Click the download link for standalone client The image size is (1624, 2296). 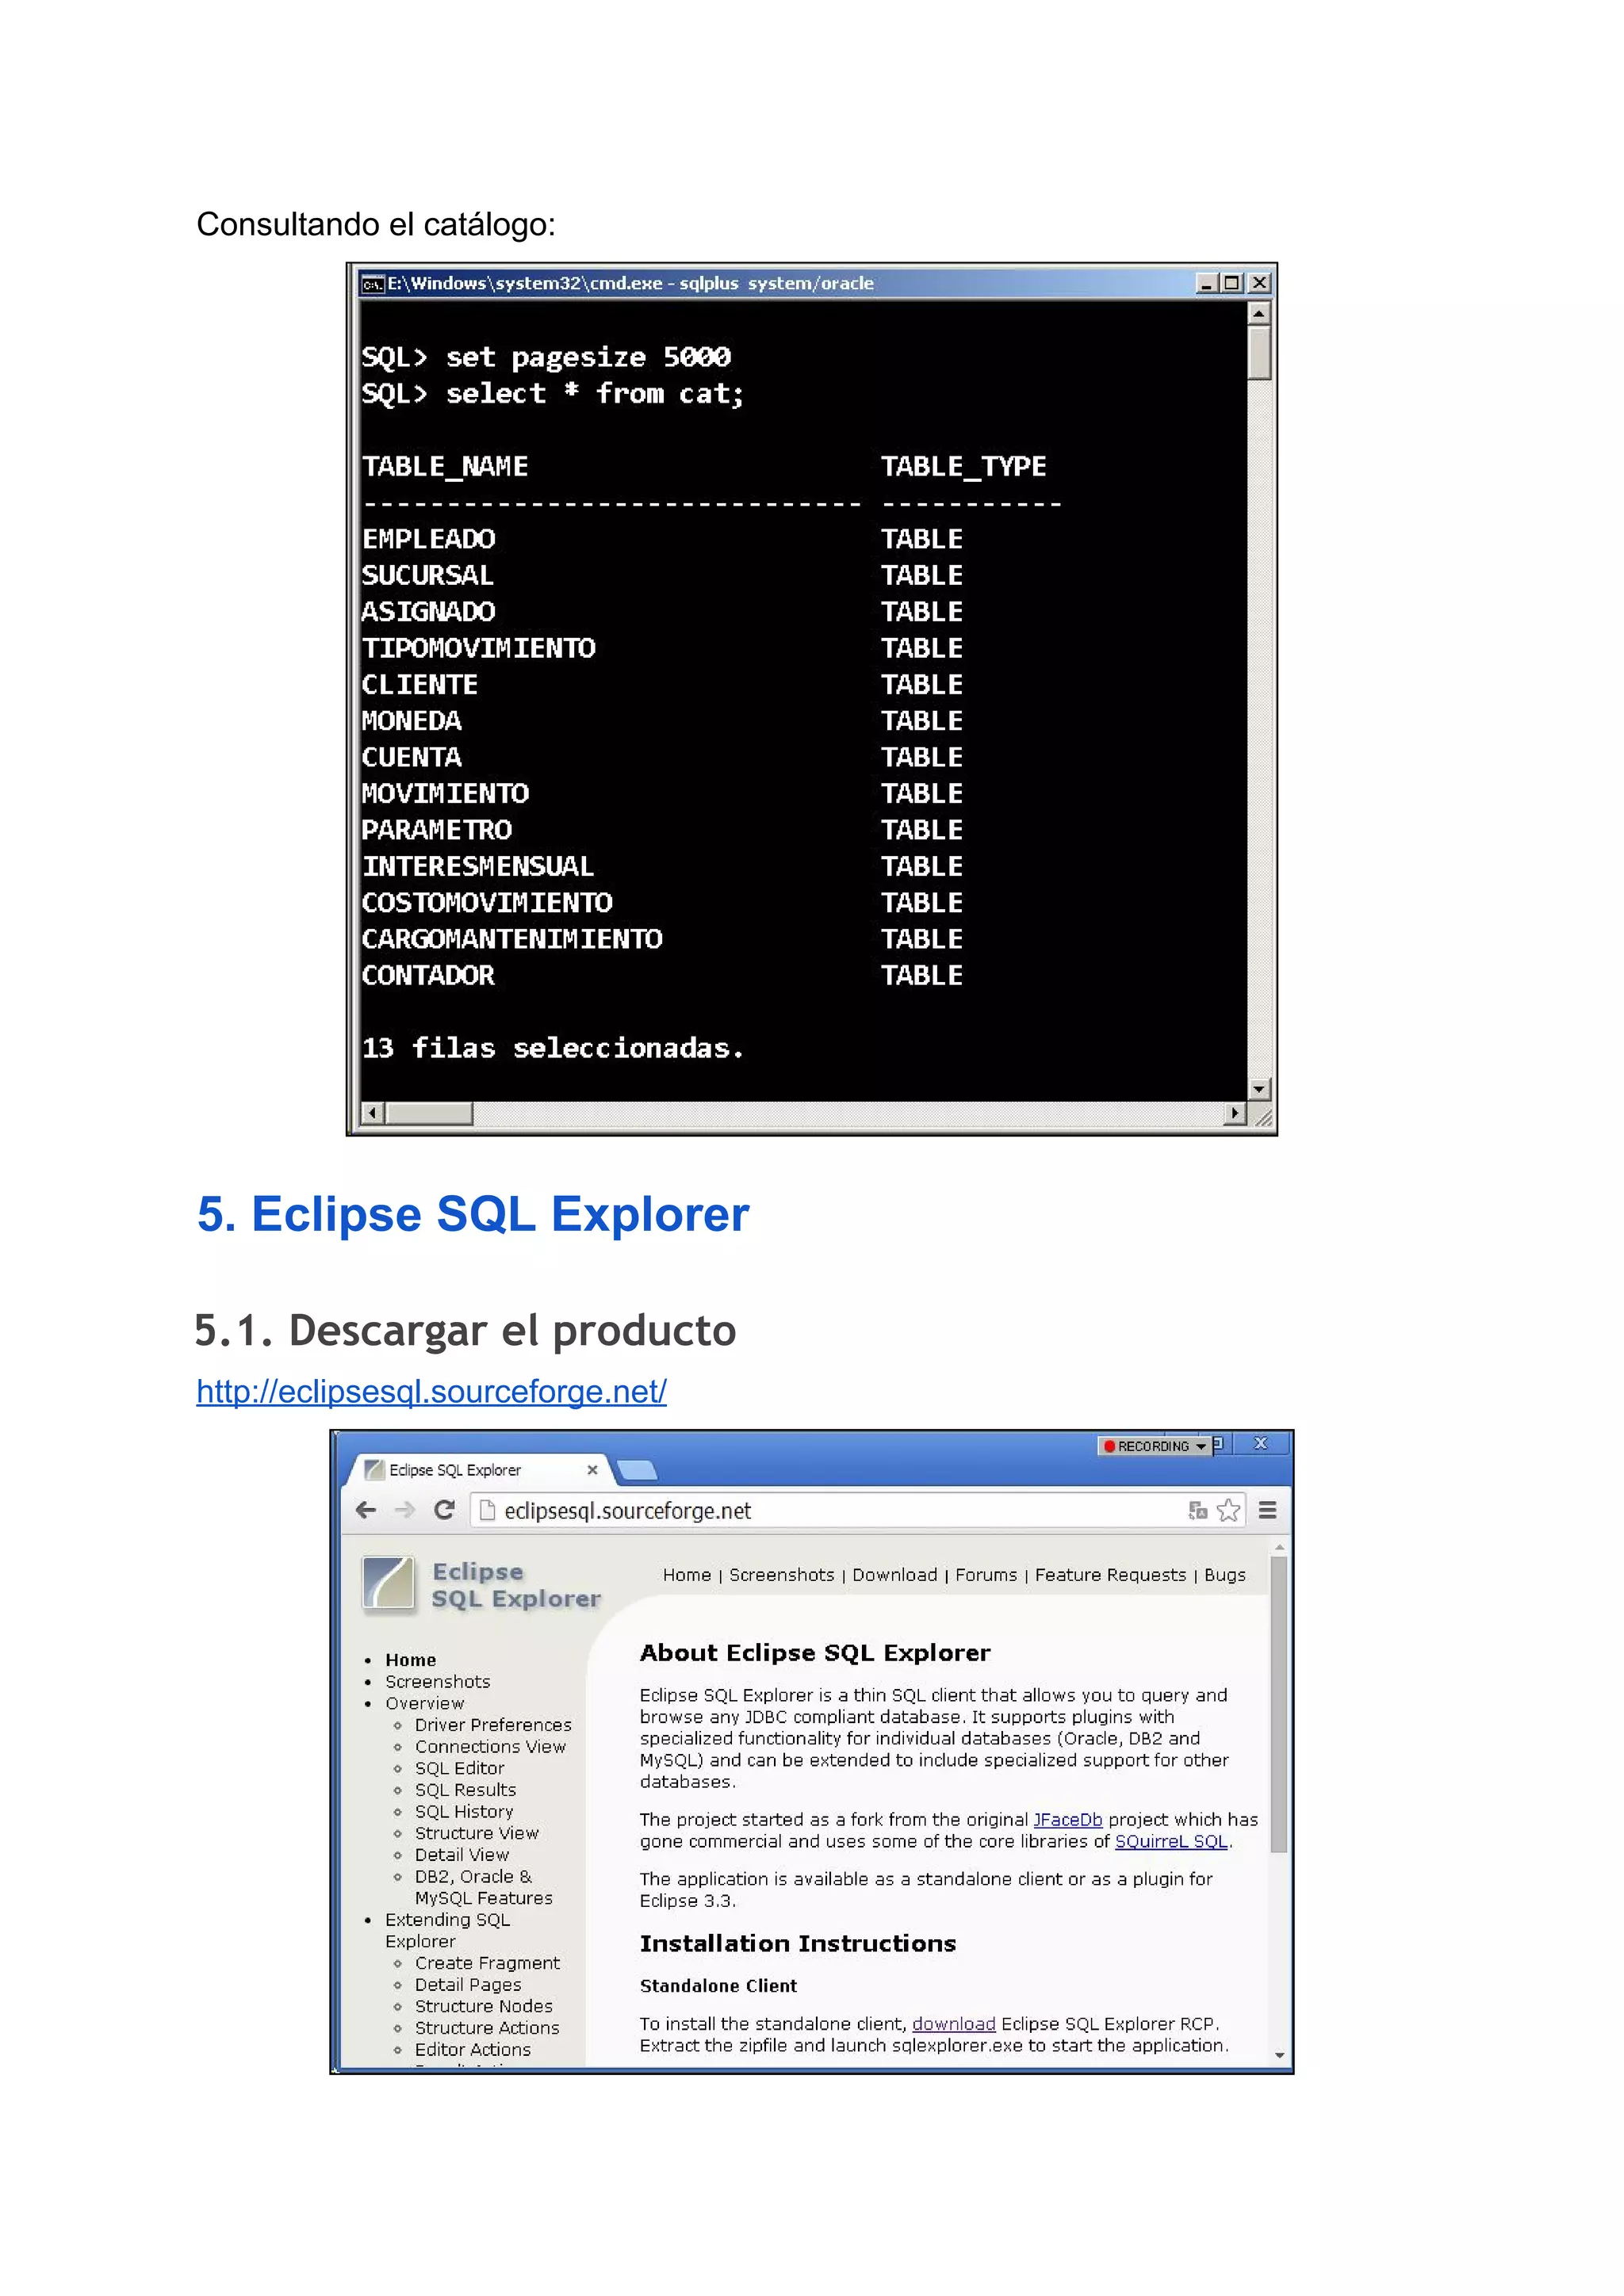(x=954, y=2024)
